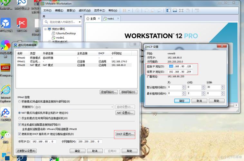This screenshot has height=161, width=244.
Task: Open the 帮助(H) menu
Action: pos(113,10)
